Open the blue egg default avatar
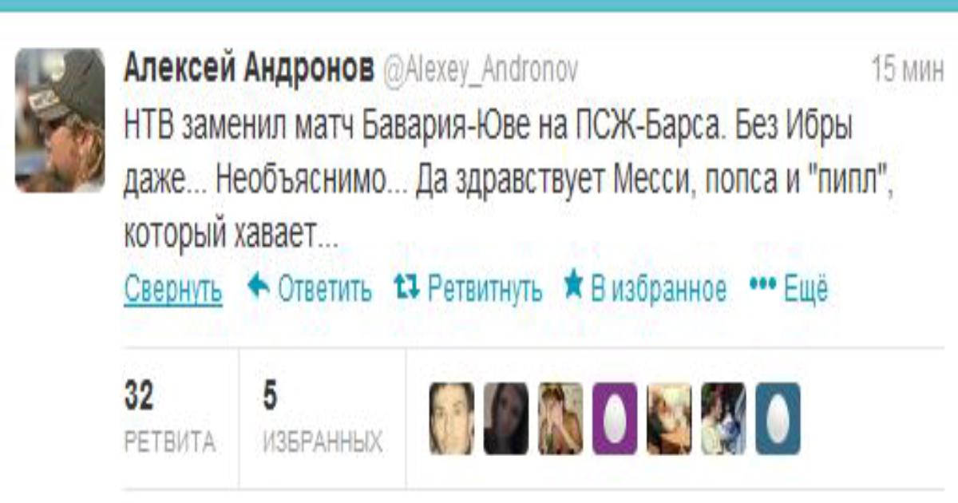Viewport: 958px width, 503px height. tap(778, 418)
